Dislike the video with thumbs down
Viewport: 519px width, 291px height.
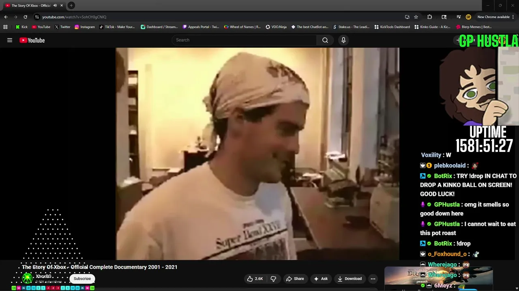click(x=273, y=278)
